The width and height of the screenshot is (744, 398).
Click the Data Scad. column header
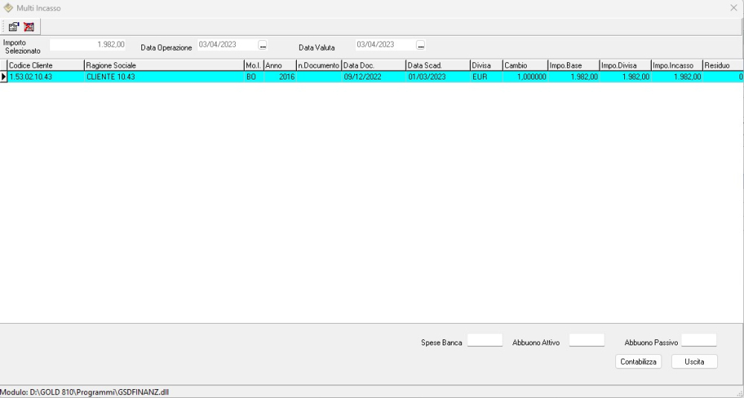pyautogui.click(x=437, y=65)
